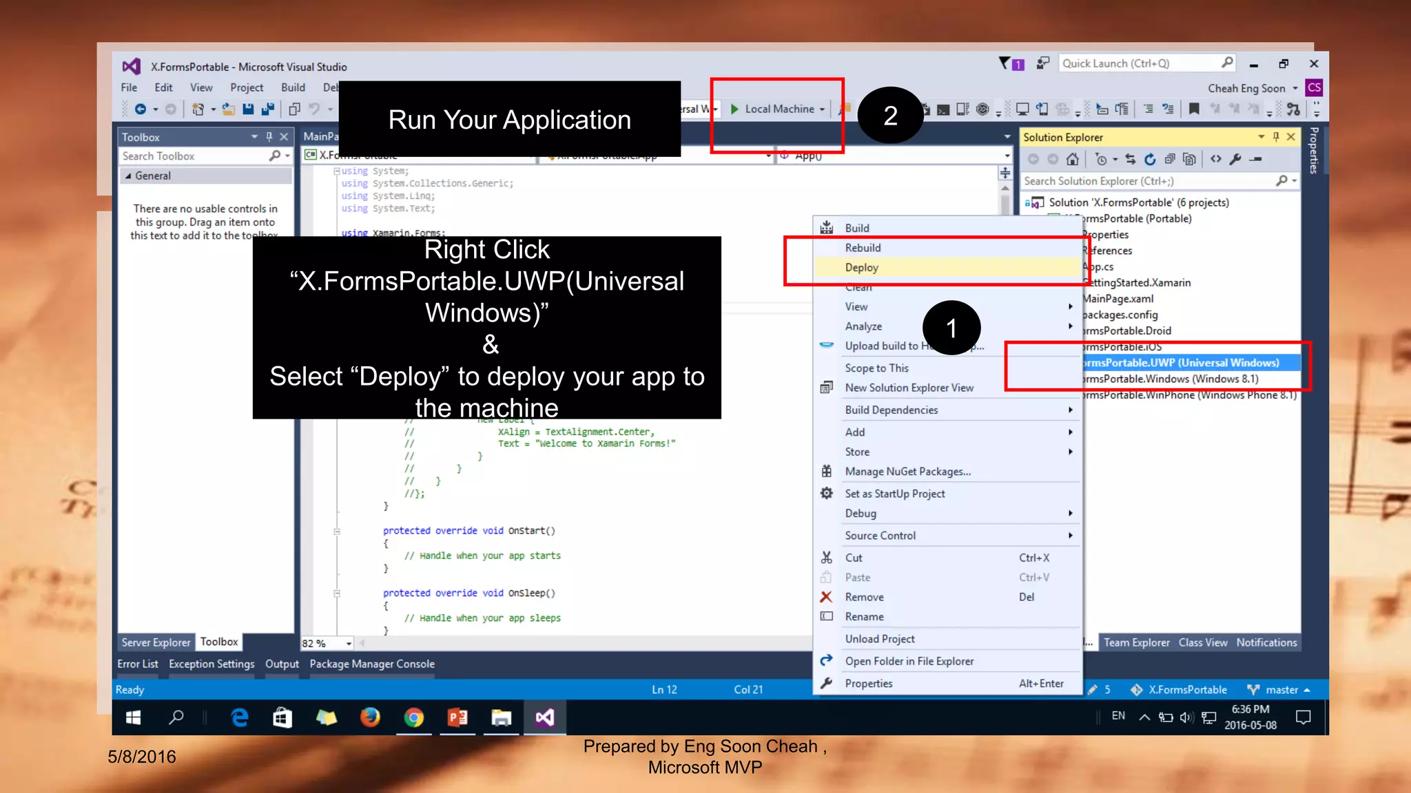The height and width of the screenshot is (793, 1411).
Task: Choose Open Folder in File Explorer
Action: [x=948, y=661]
